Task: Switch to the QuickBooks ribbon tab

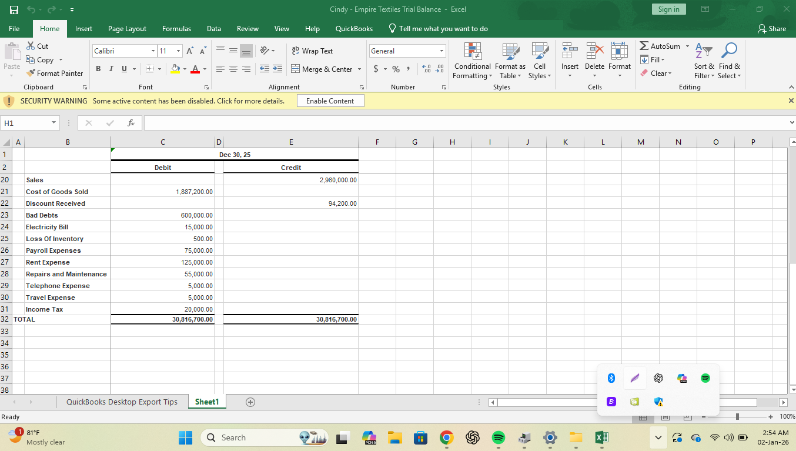Action: [354, 29]
